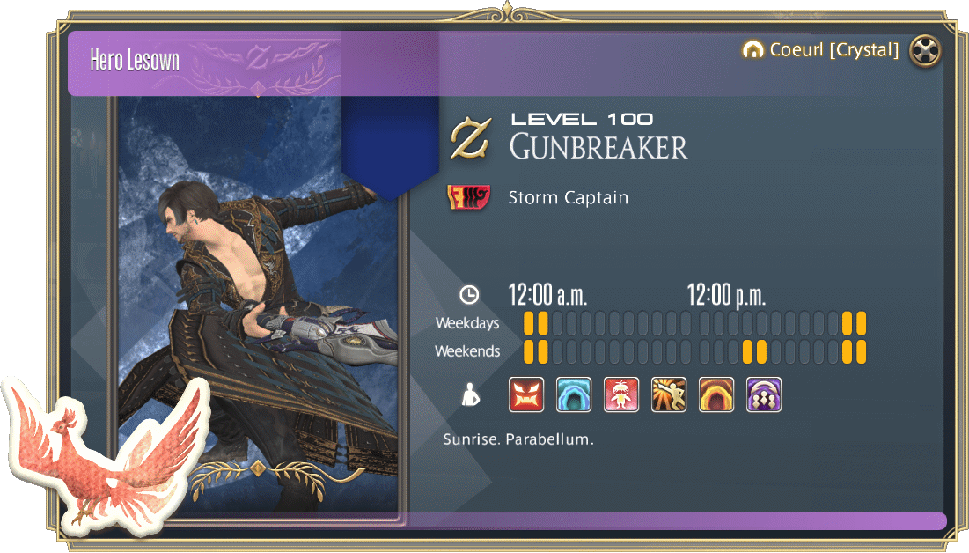Click the red mandragora creature icon
Screen dimensions: 969x553
pyautogui.click(x=621, y=394)
